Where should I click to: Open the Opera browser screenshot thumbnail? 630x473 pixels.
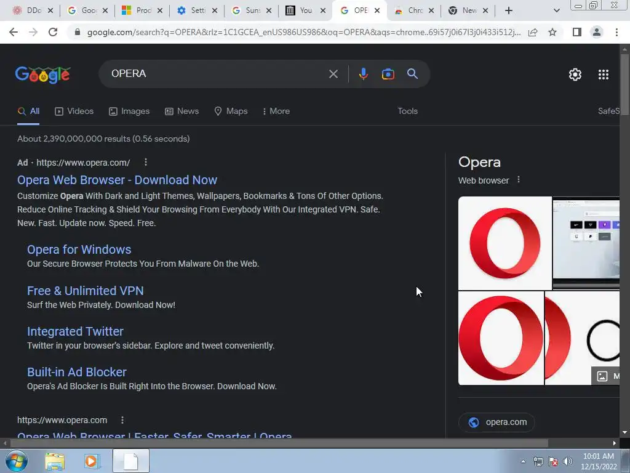[x=586, y=243]
